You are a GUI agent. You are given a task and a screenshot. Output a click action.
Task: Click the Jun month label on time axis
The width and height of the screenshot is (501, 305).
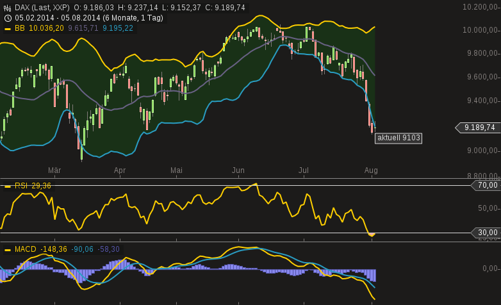238,170
